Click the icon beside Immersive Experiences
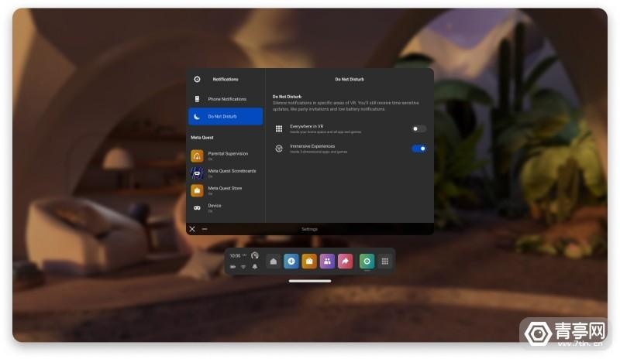Viewport: 620px width, 359px height. (x=279, y=149)
